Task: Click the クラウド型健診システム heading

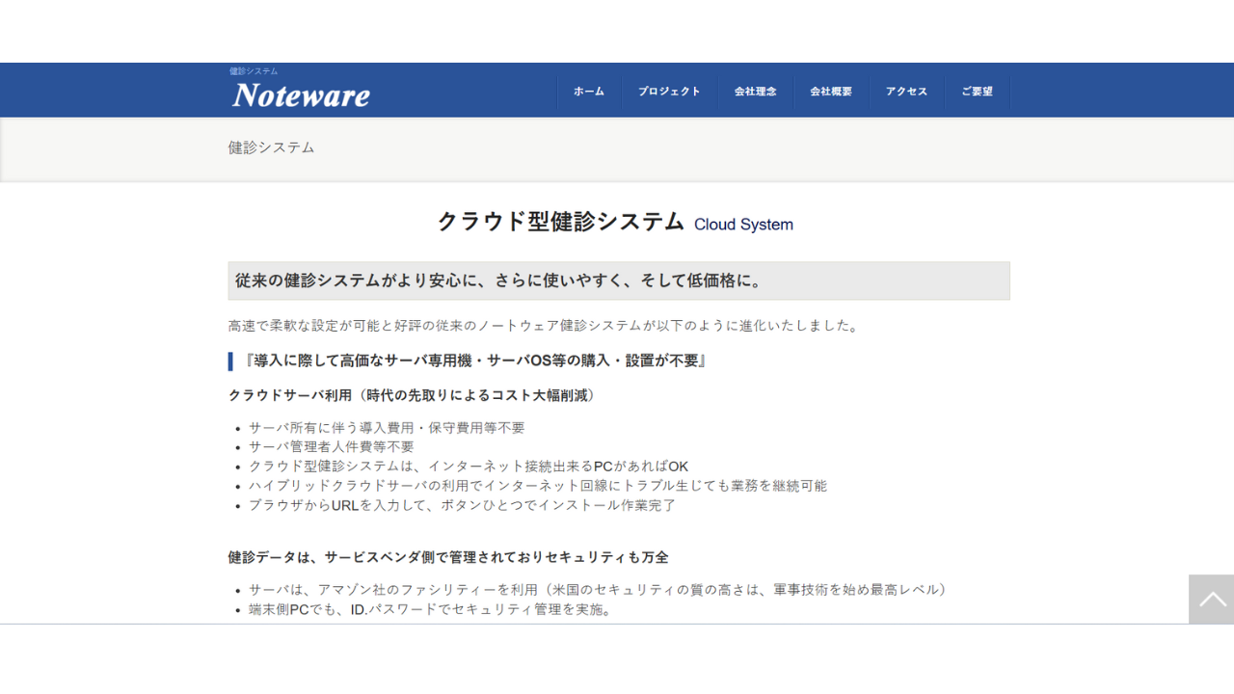Action: pos(561,222)
